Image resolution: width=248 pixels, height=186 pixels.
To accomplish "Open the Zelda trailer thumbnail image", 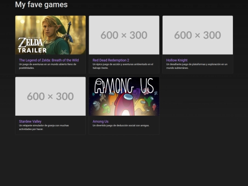I will pos(51,35).
